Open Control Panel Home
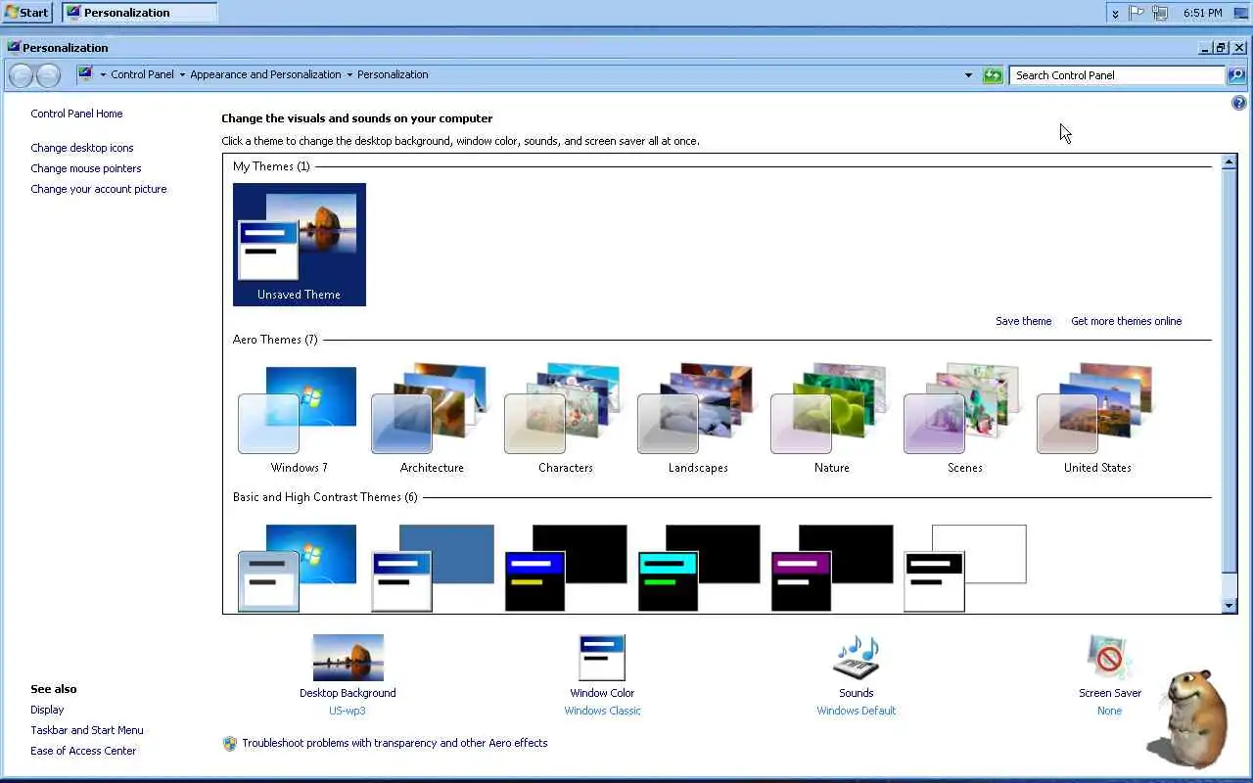 pos(76,114)
